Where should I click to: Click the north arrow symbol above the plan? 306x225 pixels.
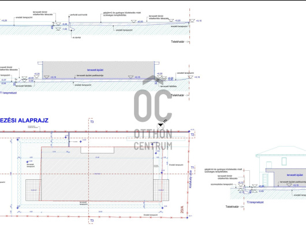coord(161,126)
